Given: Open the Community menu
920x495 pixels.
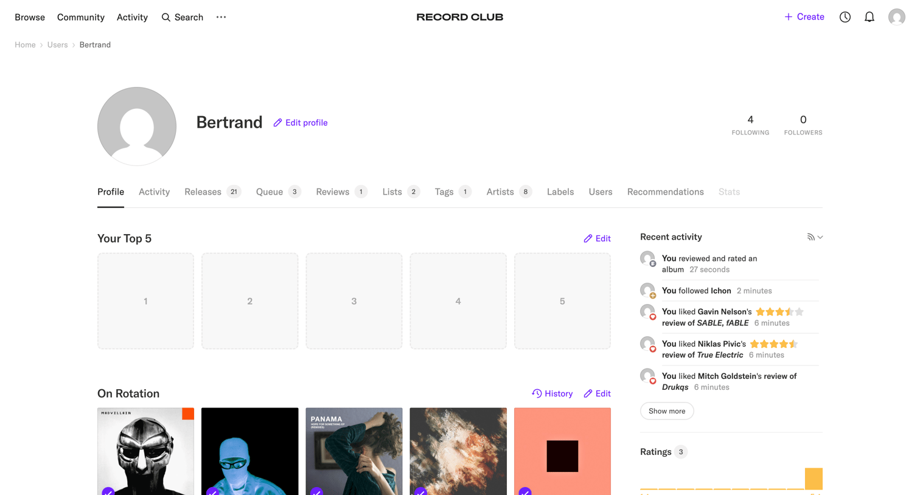Looking at the screenshot, I should click(x=81, y=17).
